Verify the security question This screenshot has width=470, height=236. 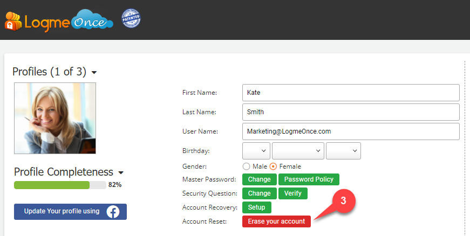pos(293,193)
